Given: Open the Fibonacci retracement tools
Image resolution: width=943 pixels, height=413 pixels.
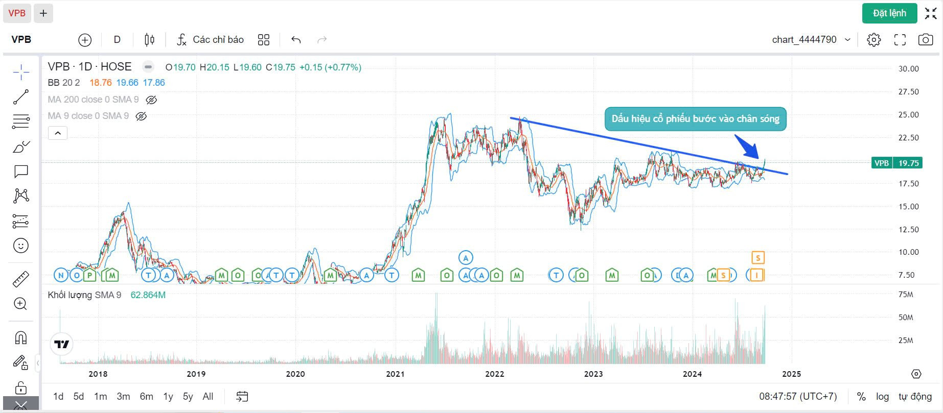Looking at the screenshot, I should (21, 122).
